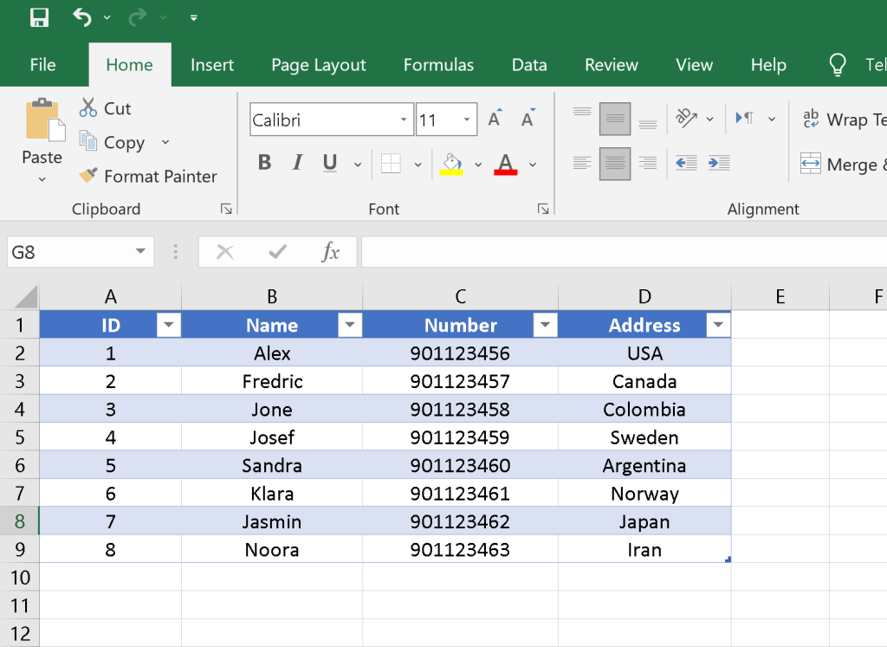Open the Fill Color dropdown arrow
This screenshot has width=887, height=647.
pyautogui.click(x=478, y=165)
